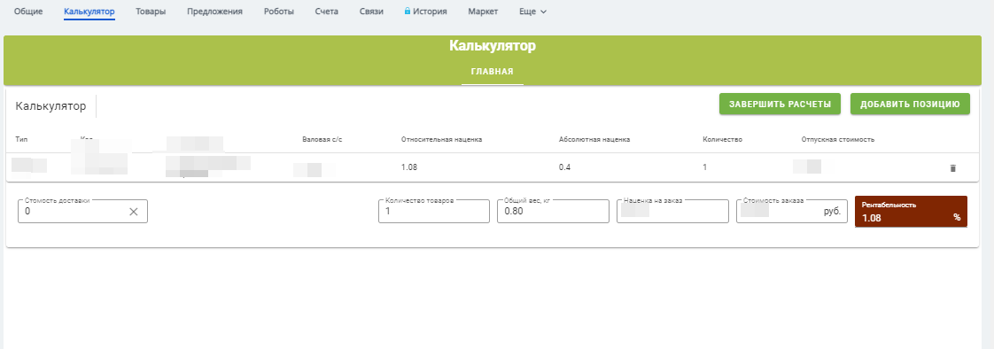Clear the delivery cost field with X
The image size is (994, 349).
[134, 212]
